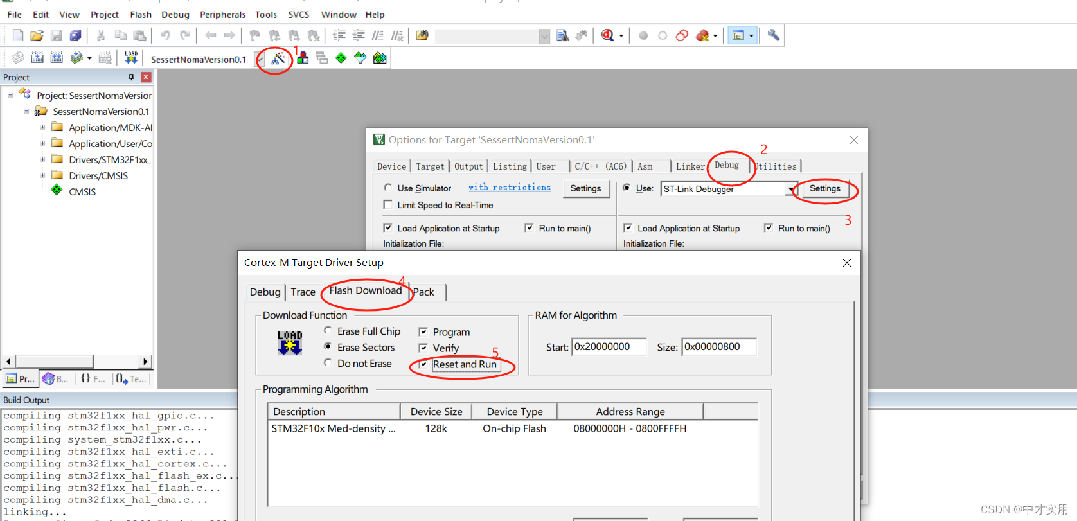Click the Build target icon

(37, 58)
